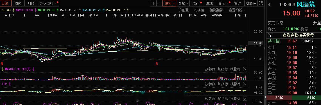Click 换指标 in the MAVOL2 volume panel
The width and height of the screenshot is (321, 105).
pos(235,69)
